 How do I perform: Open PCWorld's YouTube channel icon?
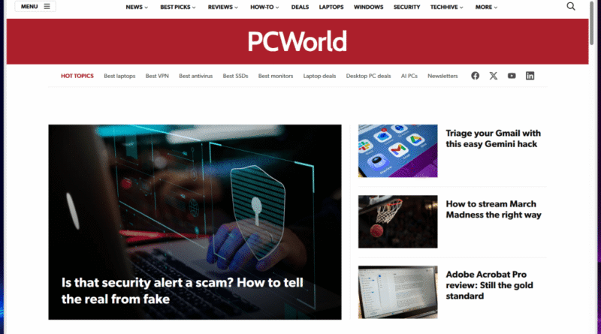[x=512, y=76]
